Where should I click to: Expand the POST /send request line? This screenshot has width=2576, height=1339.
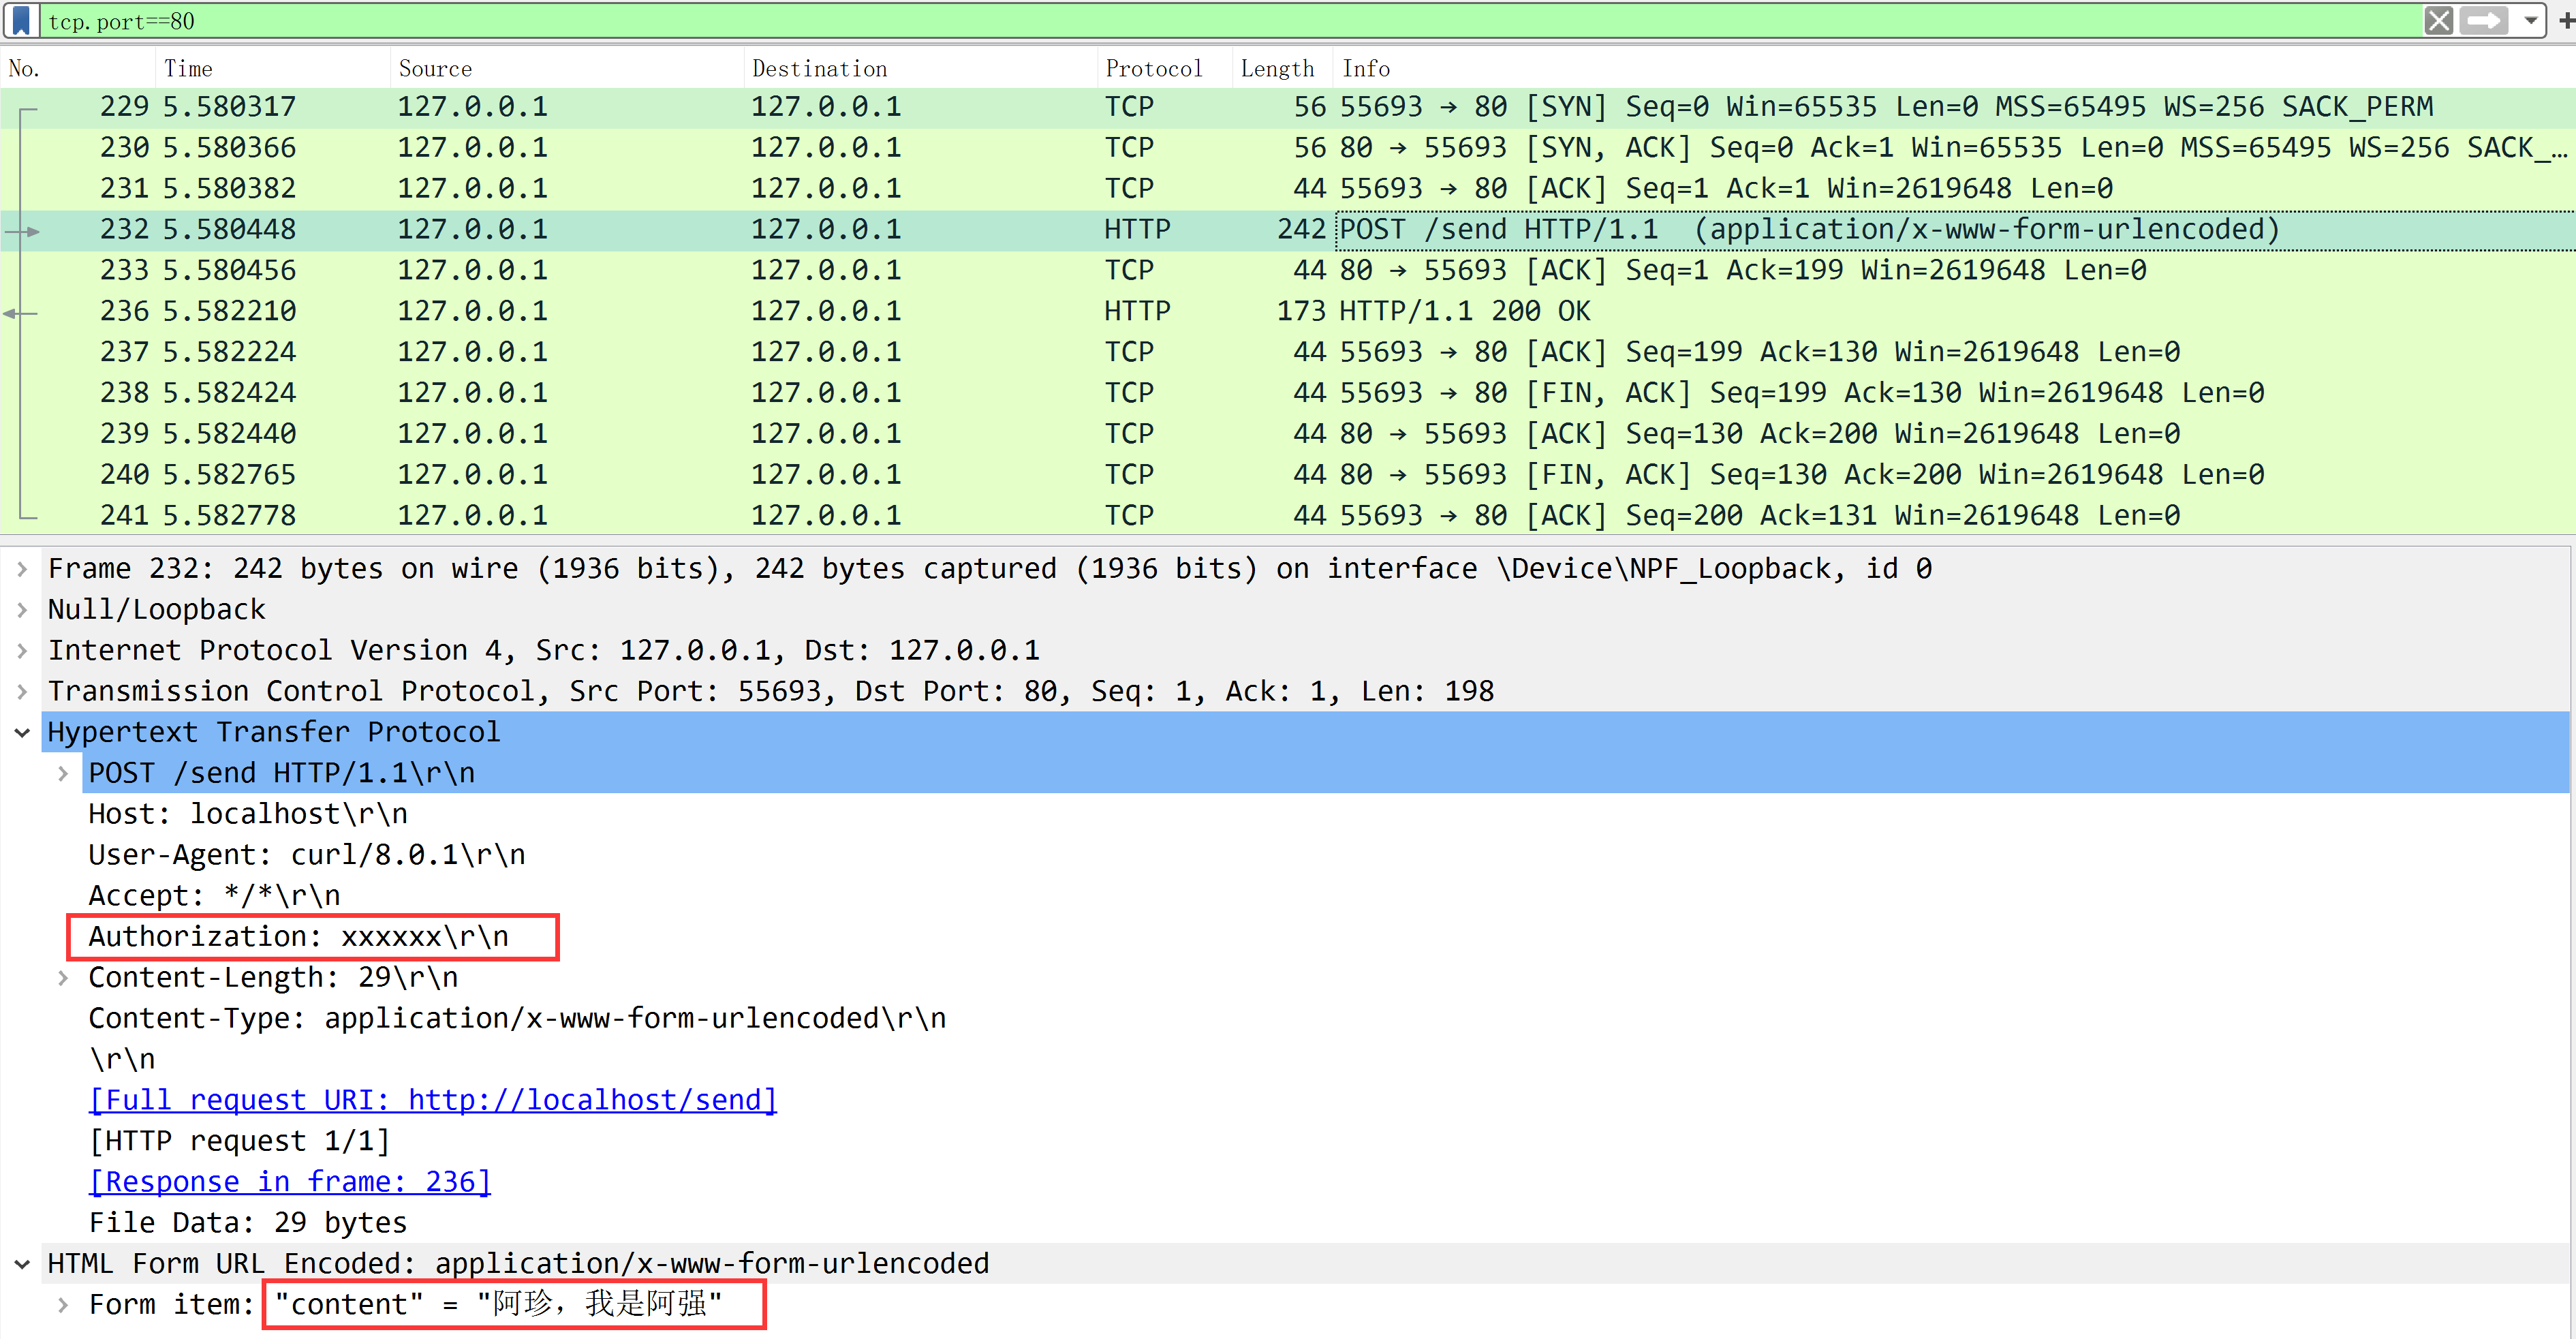(63, 774)
